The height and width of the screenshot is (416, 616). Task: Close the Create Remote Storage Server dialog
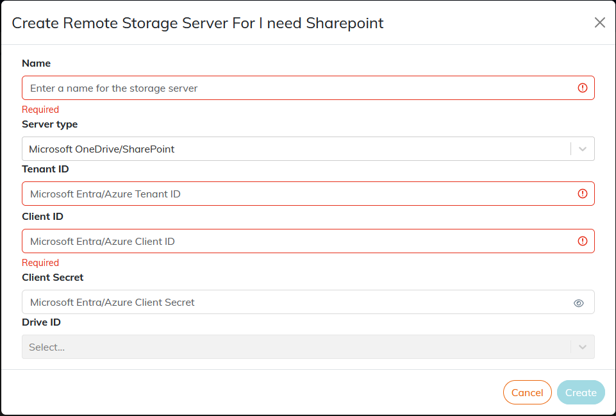pos(599,23)
